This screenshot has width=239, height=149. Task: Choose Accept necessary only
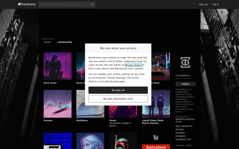(x=118, y=99)
